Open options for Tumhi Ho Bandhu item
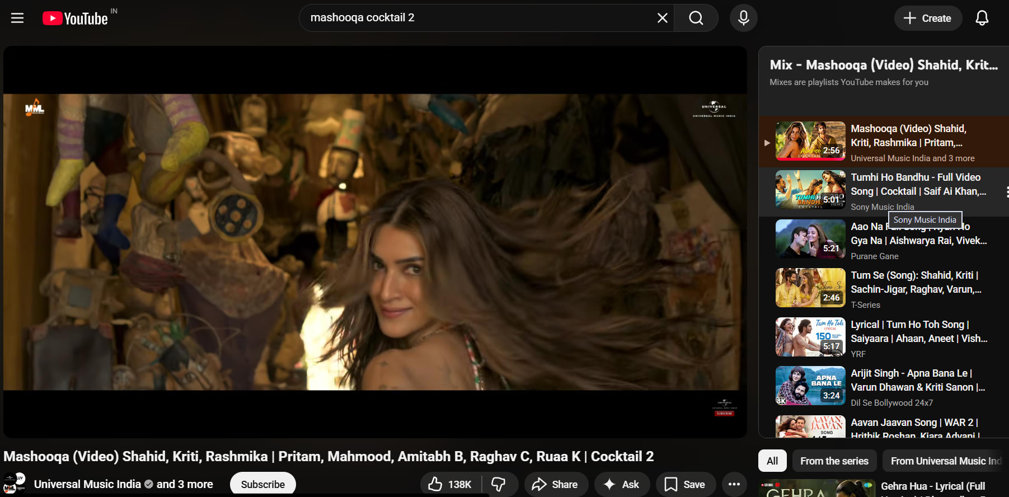Viewport: 1009px width, 497px height. tap(1006, 192)
